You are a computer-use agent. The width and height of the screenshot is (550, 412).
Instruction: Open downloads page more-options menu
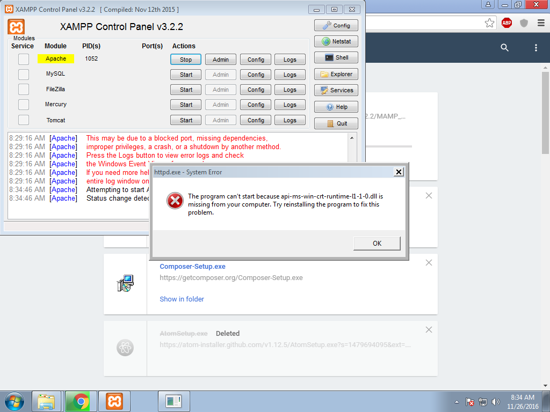535,48
